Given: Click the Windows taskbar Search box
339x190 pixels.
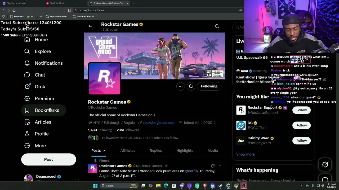Looking at the screenshot, I should click(x=119, y=186).
